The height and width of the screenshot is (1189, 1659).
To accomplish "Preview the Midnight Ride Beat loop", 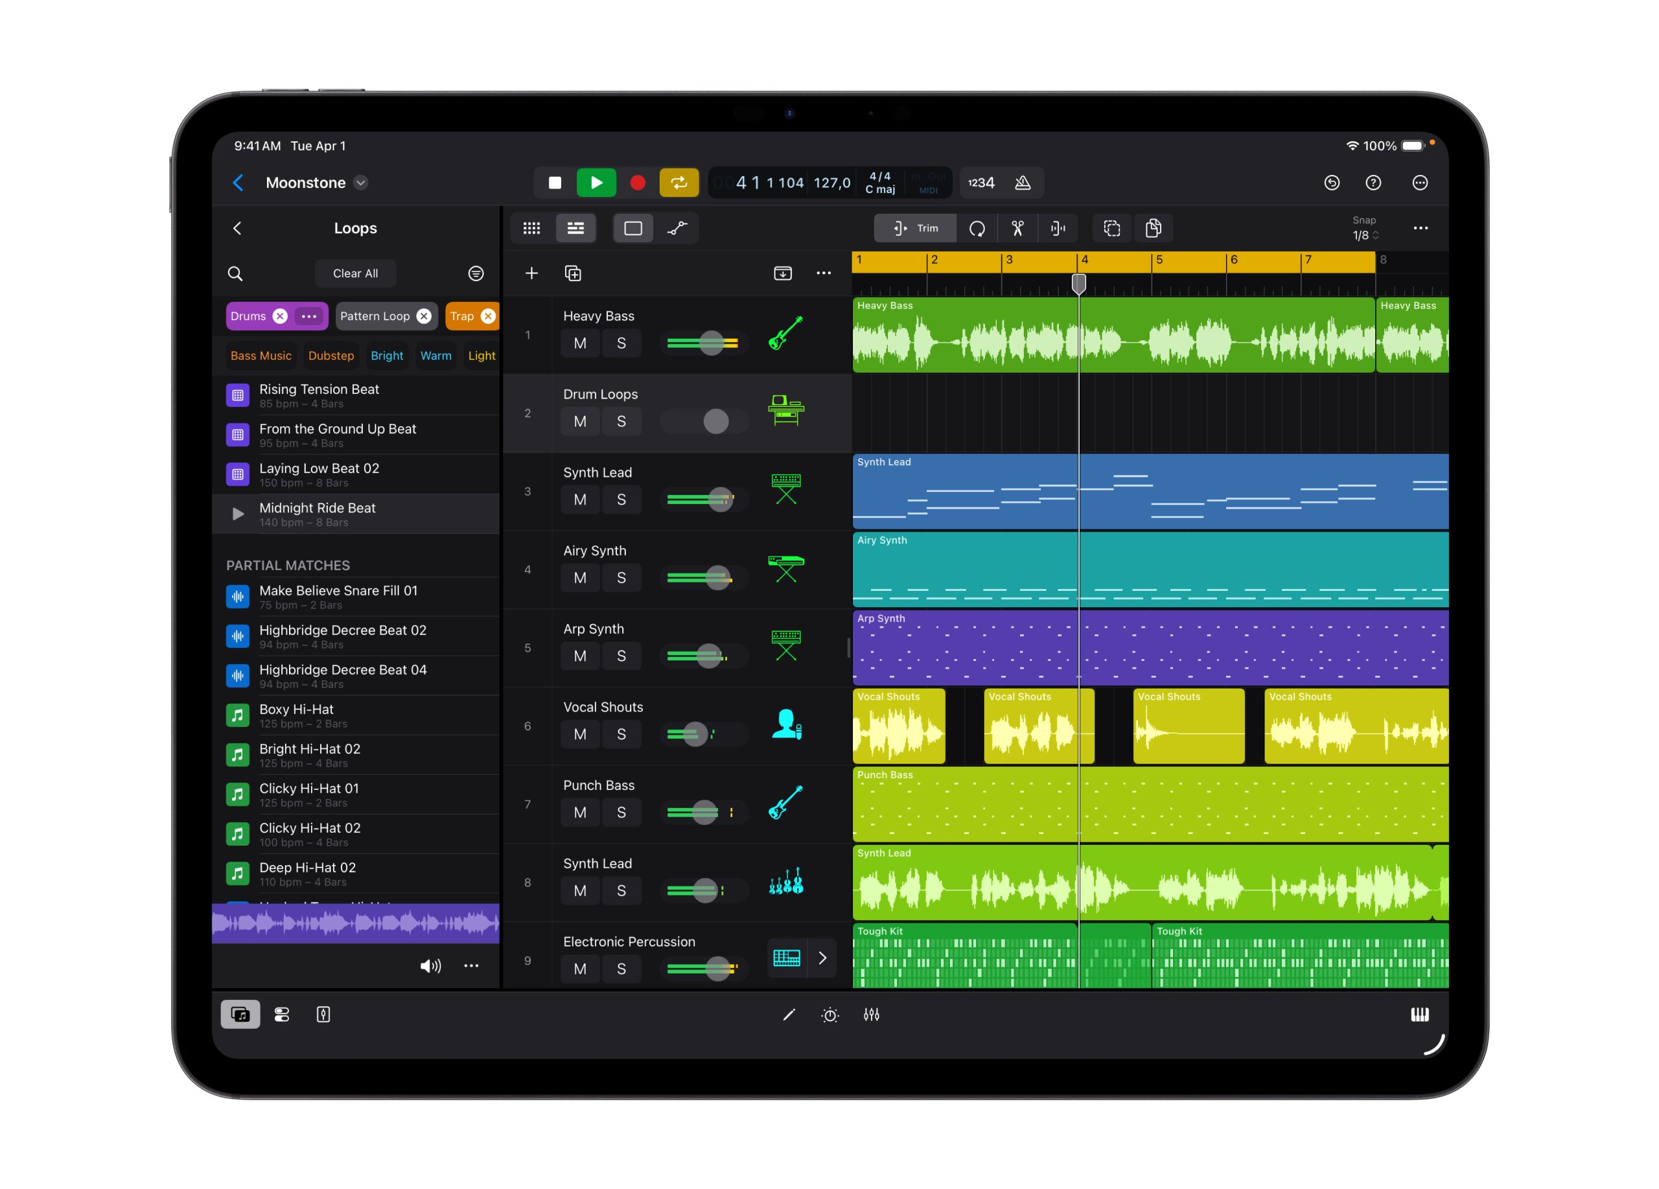I will pos(237,513).
